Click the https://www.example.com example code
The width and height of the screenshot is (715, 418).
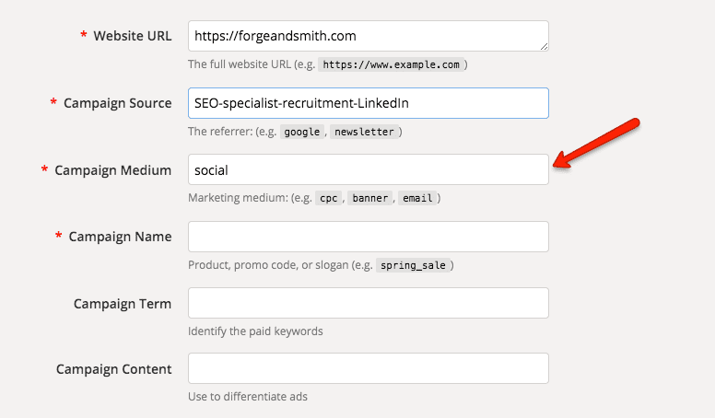pos(392,64)
